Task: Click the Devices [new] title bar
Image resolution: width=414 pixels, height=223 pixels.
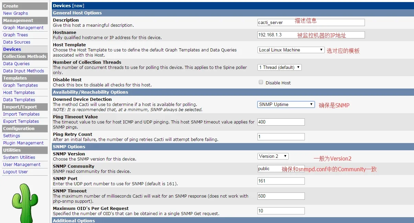Action: (x=233, y=5)
